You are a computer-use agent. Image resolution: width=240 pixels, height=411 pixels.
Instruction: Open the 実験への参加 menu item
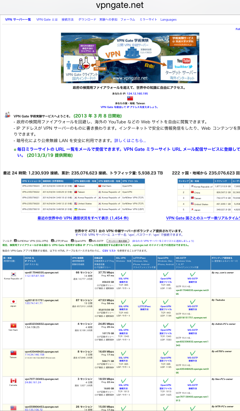tap(108, 19)
